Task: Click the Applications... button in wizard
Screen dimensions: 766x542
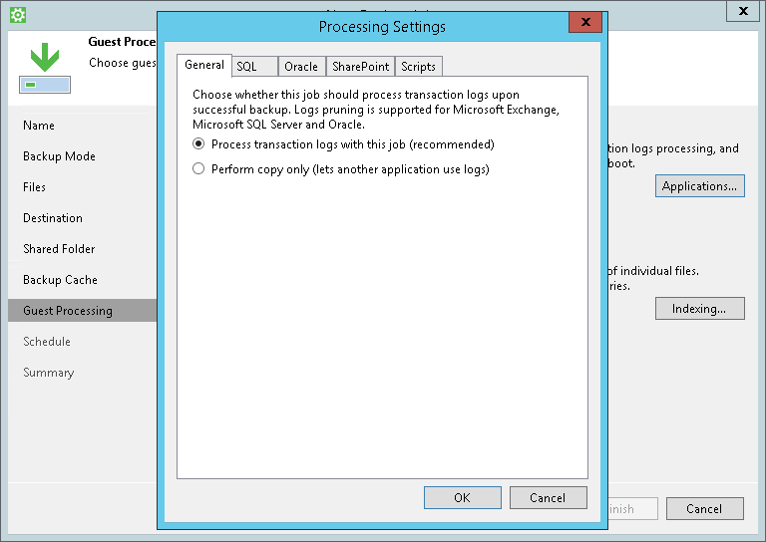Action: (x=699, y=186)
